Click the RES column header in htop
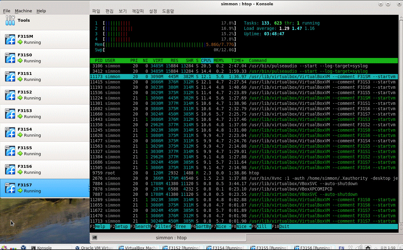This screenshot has height=250, width=403. coord(175,60)
